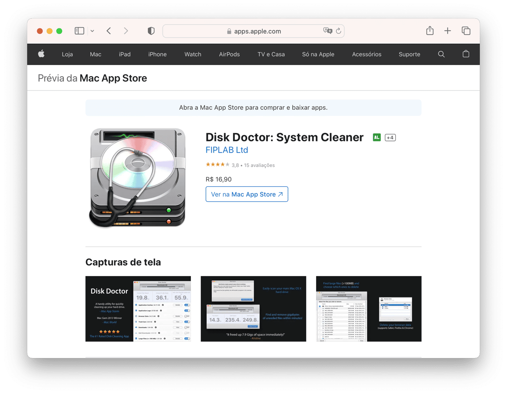Open the privacy report shield icon

tap(151, 31)
